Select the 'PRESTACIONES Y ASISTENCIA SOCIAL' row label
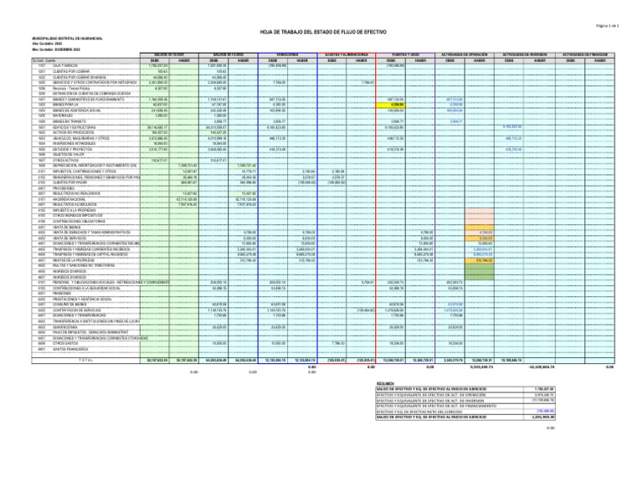 click(82, 299)
